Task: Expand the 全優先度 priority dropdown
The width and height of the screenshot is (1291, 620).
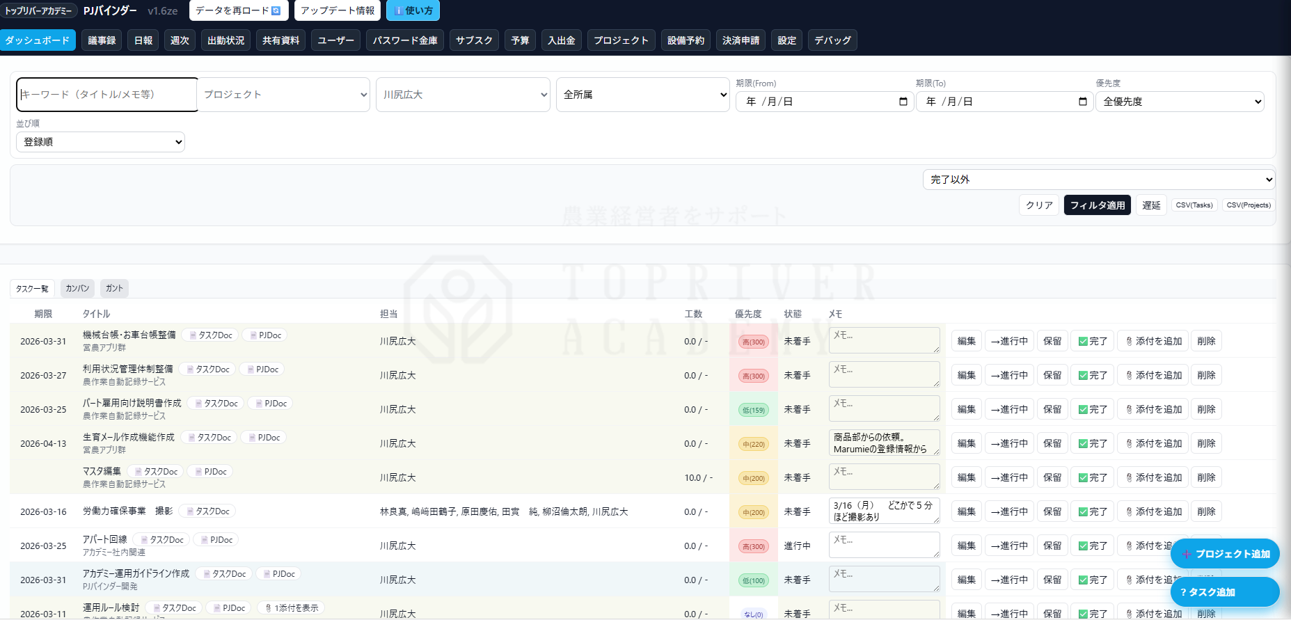Action: point(1180,102)
